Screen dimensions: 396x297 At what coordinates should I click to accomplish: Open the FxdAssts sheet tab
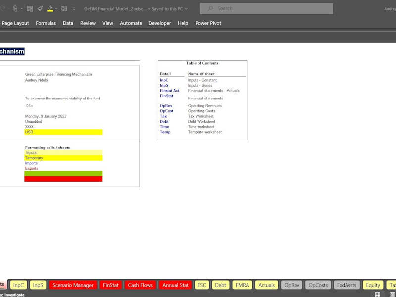pyautogui.click(x=346, y=285)
